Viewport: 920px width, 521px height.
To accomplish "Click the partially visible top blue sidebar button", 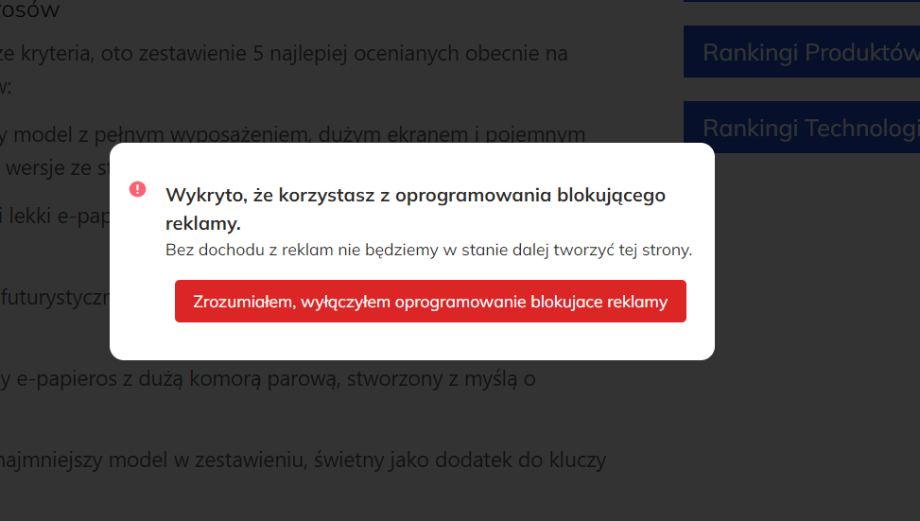I will (x=802, y=1).
